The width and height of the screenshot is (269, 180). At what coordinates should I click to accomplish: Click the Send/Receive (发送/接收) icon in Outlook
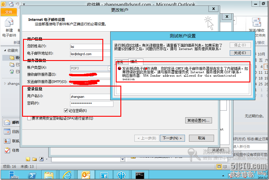coord(256,22)
